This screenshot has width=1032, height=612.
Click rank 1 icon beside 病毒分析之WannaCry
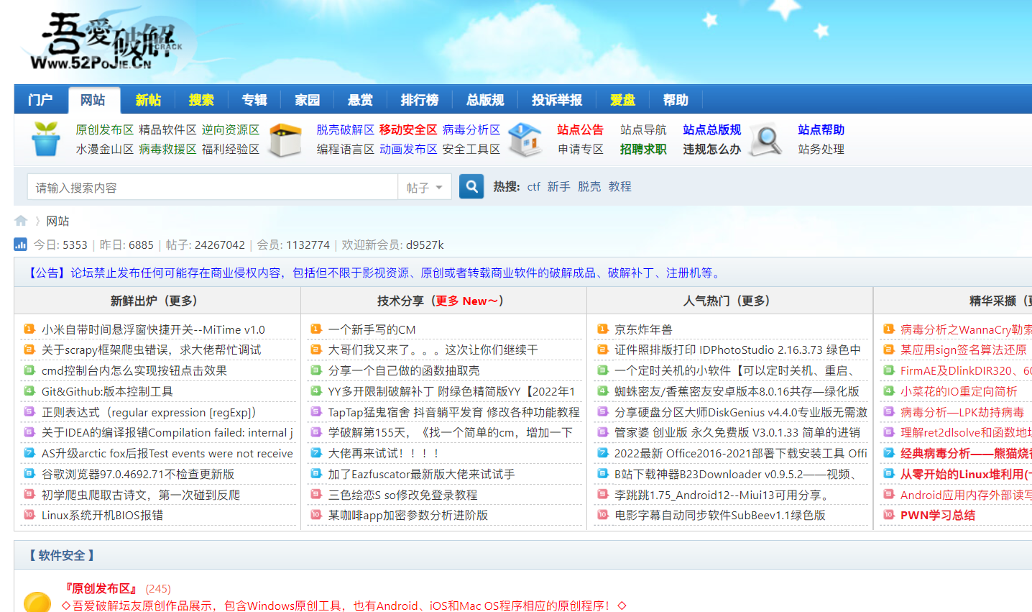click(889, 329)
